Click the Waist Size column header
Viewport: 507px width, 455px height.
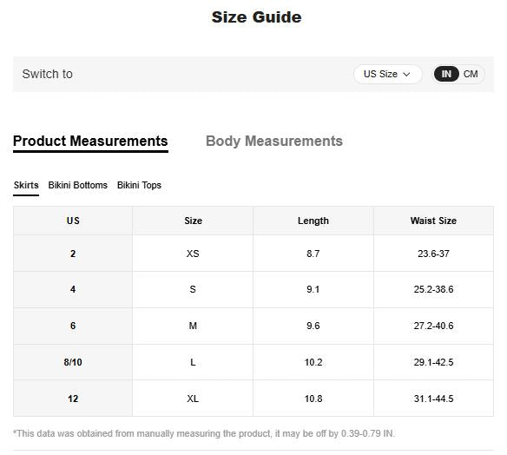tap(433, 221)
